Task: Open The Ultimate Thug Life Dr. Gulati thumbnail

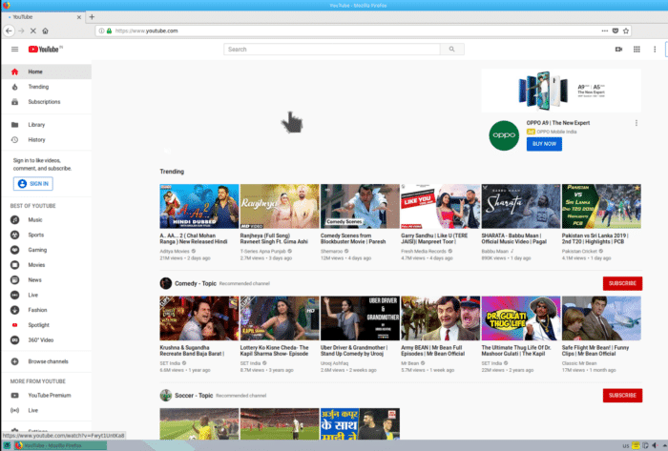Action: tap(521, 318)
